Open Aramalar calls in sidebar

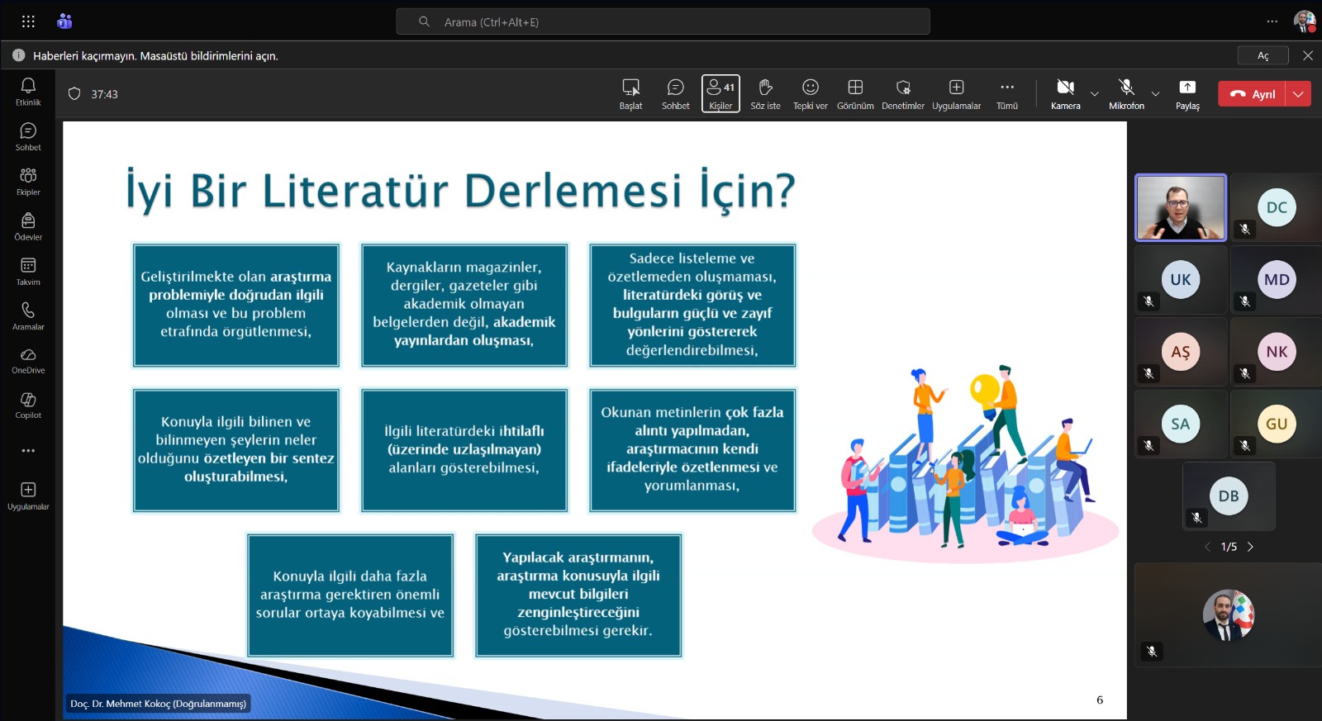[28, 315]
